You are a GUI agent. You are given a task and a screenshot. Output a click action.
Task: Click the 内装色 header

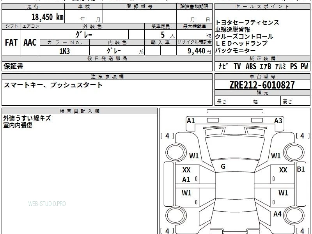point(117,43)
